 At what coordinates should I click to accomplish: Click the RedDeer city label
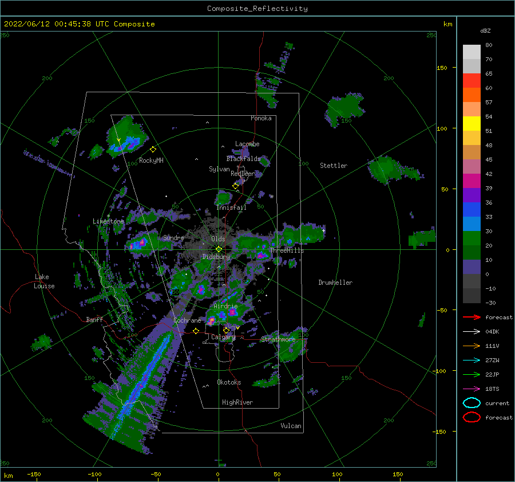pyautogui.click(x=243, y=174)
